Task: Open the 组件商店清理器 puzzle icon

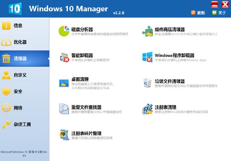Action: [x=147, y=31]
